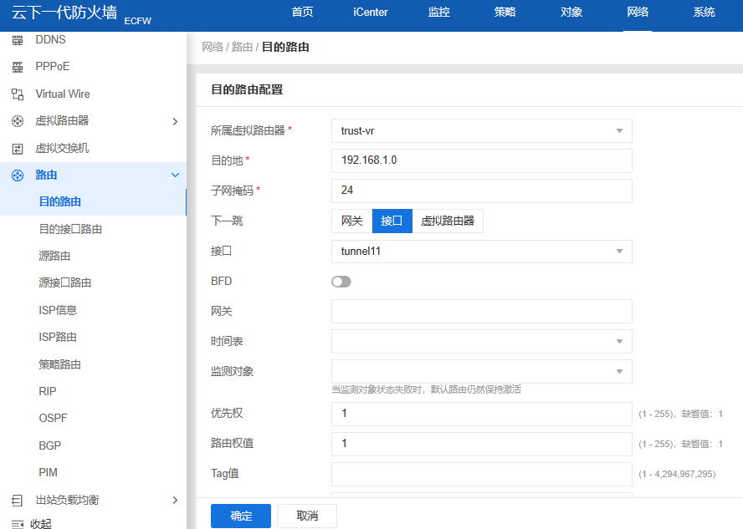Viewport: 743px width, 529px height.
Task: Click the DDNS sidebar icon
Action: [18, 40]
